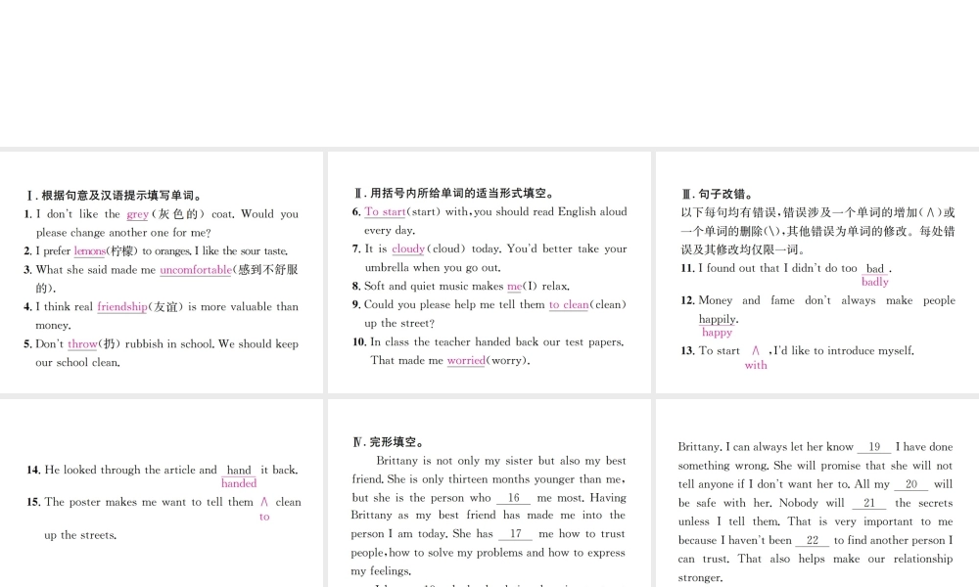Open the slide with section Ⅳ cloze passage
The image size is (979, 587).
[489, 493]
